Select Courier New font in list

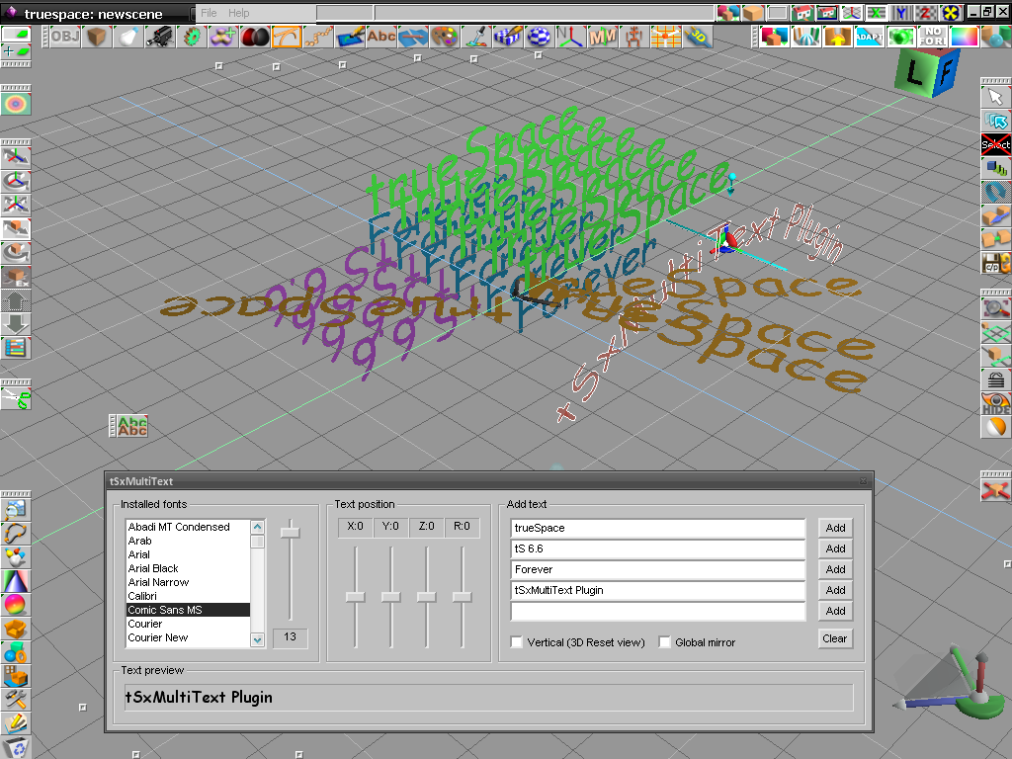[188, 637]
